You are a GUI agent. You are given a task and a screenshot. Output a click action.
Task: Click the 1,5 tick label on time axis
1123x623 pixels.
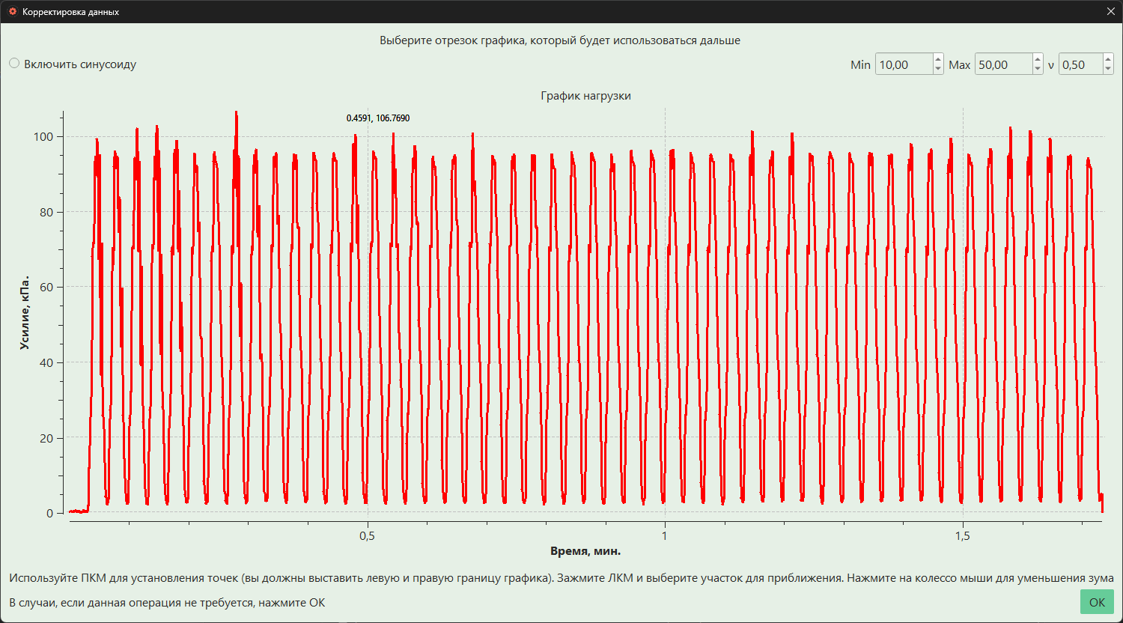click(963, 536)
